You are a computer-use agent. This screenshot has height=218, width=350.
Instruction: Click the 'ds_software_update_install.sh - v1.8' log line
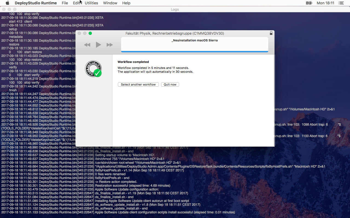click(101, 205)
